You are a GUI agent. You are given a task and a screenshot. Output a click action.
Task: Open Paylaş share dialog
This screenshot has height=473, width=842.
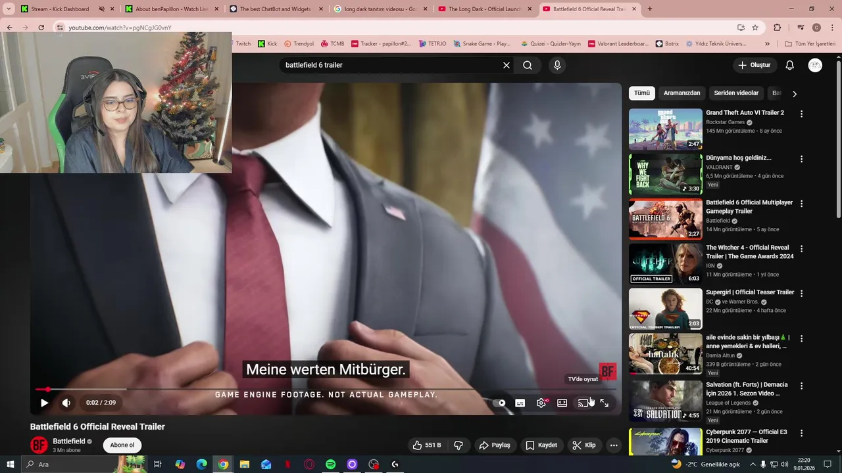pyautogui.click(x=495, y=445)
